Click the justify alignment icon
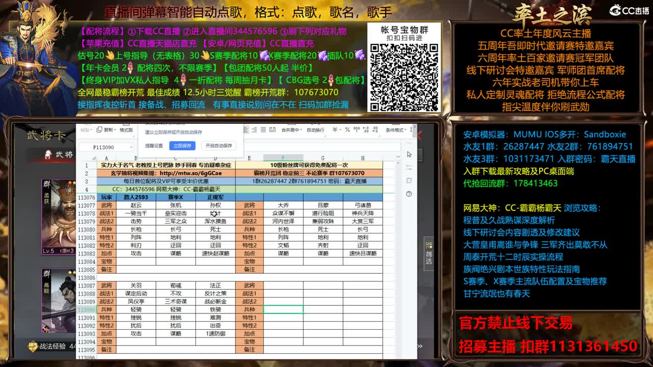This screenshot has height=367, width=653. coord(263,130)
